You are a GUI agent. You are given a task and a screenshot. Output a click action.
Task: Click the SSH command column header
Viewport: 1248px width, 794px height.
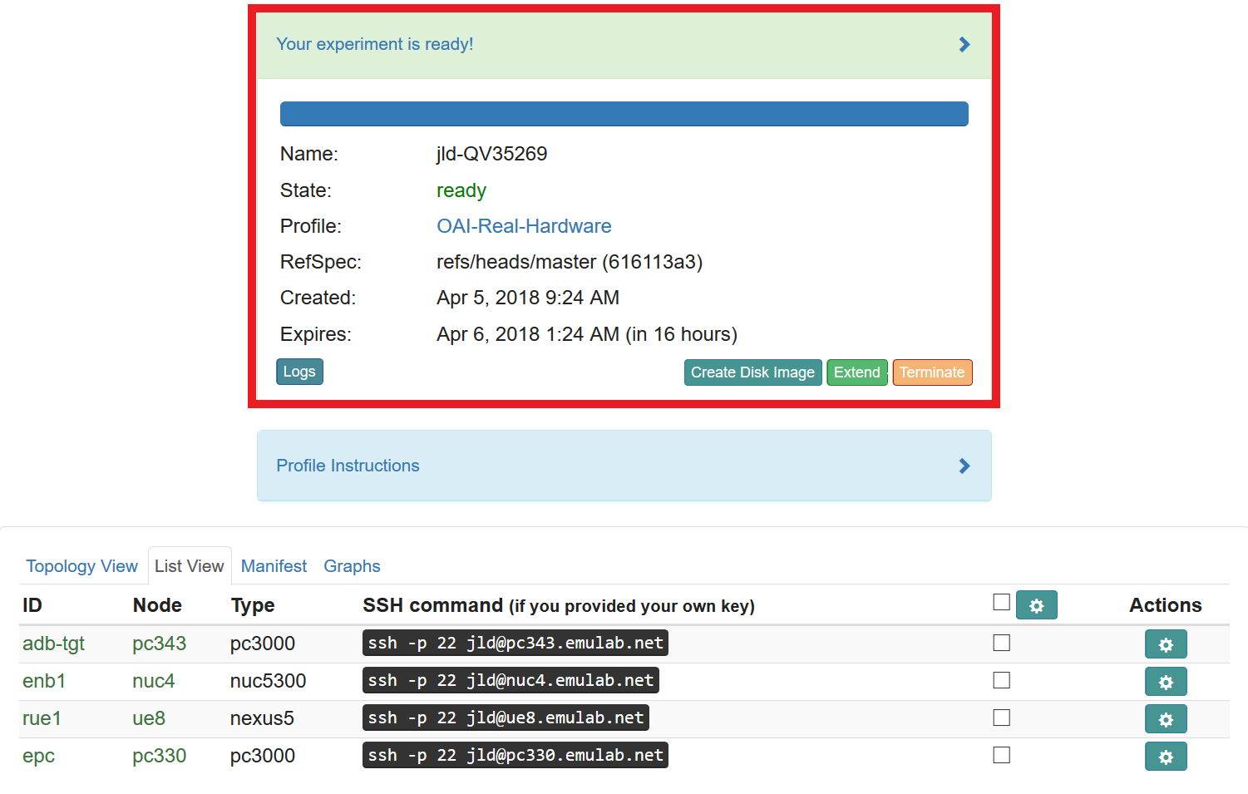pos(559,605)
